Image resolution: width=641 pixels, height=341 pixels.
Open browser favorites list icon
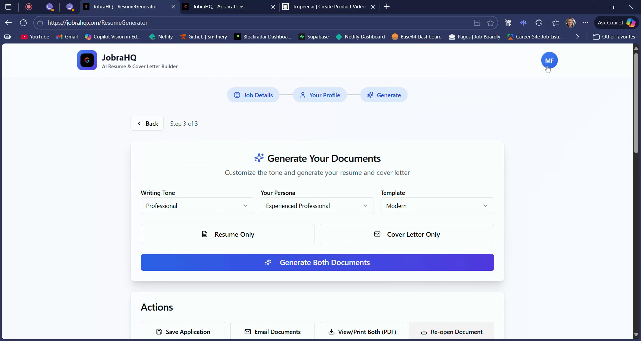[x=556, y=22]
